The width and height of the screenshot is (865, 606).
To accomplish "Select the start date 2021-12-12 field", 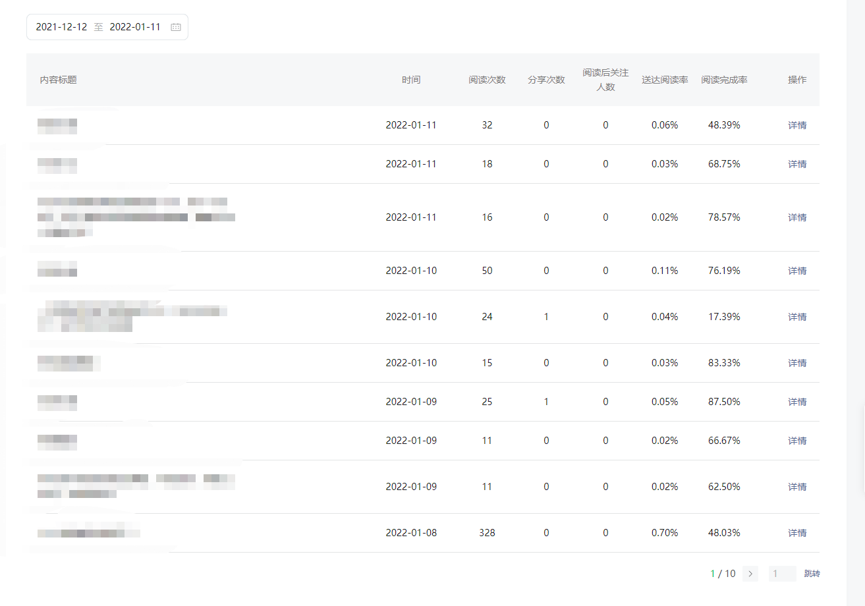I will [61, 27].
